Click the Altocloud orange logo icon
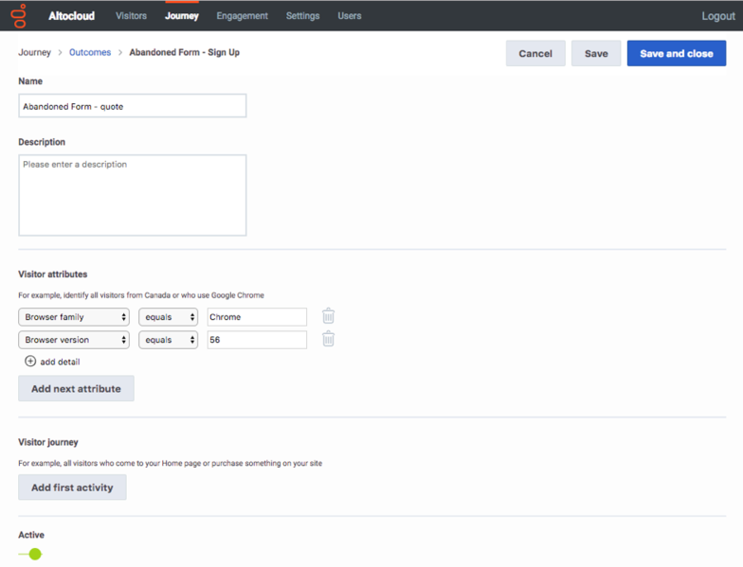This screenshot has height=567, width=743. tap(19, 15)
